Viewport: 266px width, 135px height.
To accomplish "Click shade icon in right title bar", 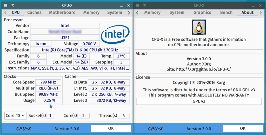I will pyautogui.click(x=145, y=5).
